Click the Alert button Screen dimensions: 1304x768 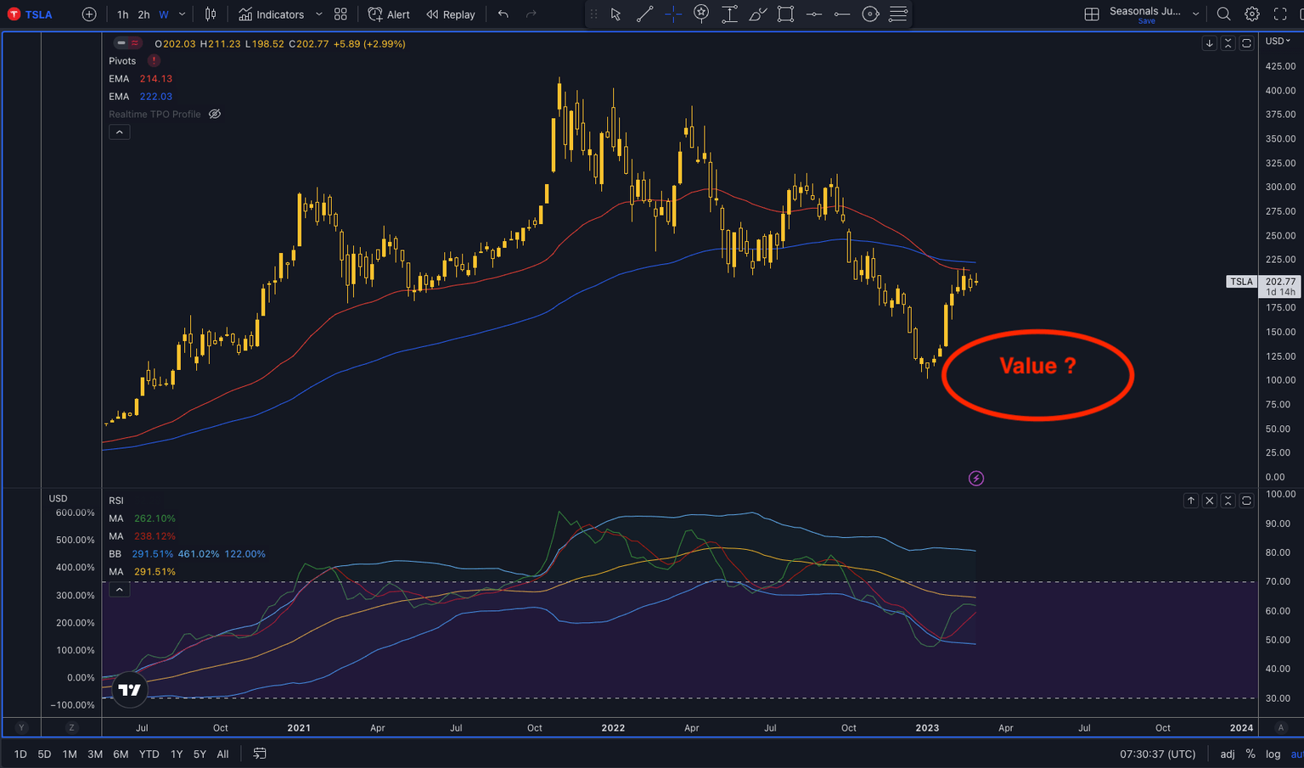389,14
